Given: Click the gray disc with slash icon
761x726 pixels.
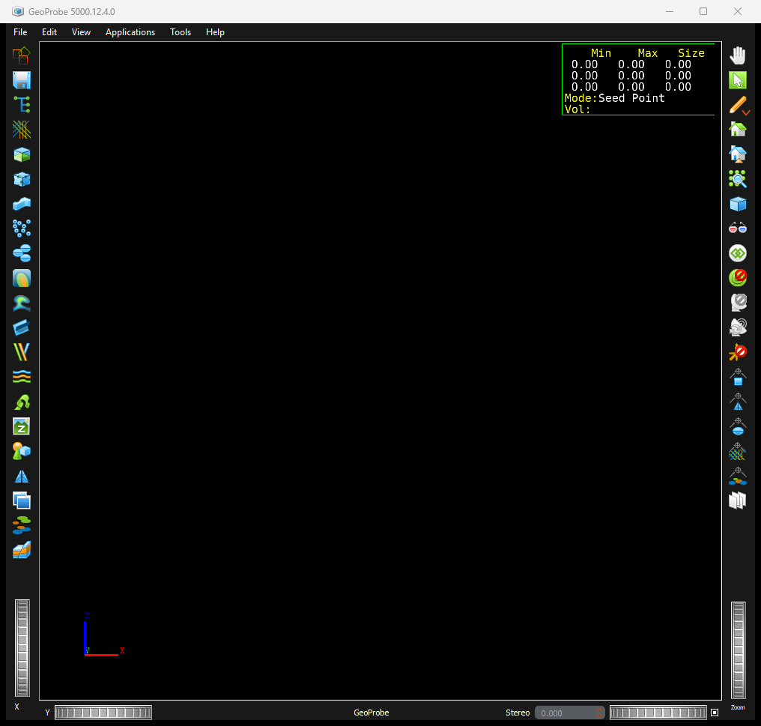Looking at the screenshot, I should (x=738, y=303).
